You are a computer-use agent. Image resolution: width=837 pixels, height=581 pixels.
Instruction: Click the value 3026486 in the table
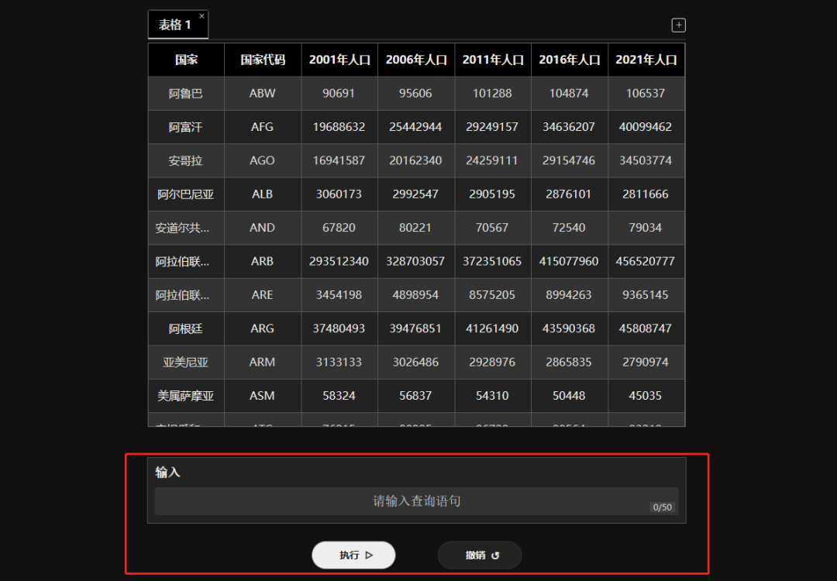tap(416, 363)
